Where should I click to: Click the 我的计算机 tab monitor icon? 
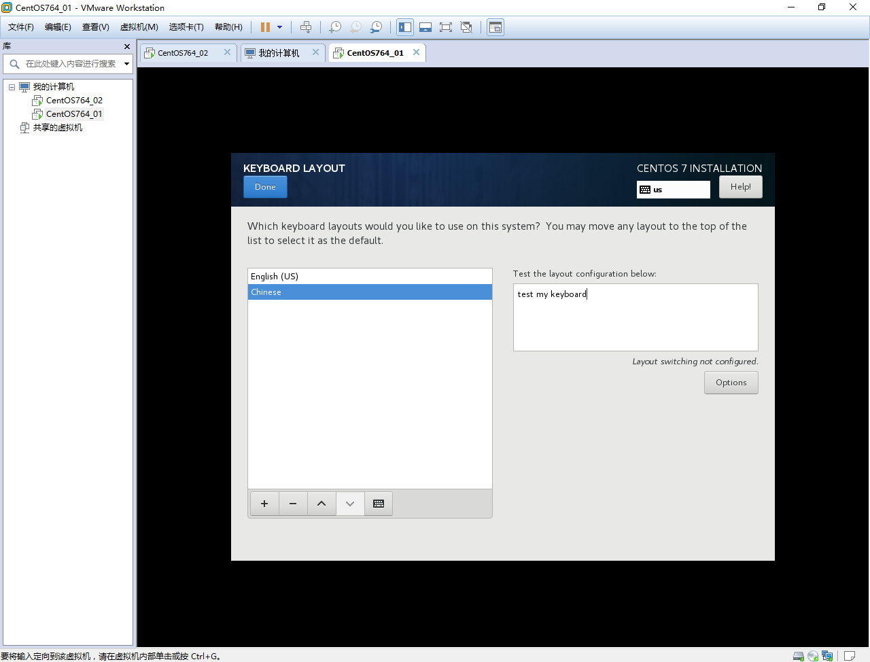(x=250, y=53)
